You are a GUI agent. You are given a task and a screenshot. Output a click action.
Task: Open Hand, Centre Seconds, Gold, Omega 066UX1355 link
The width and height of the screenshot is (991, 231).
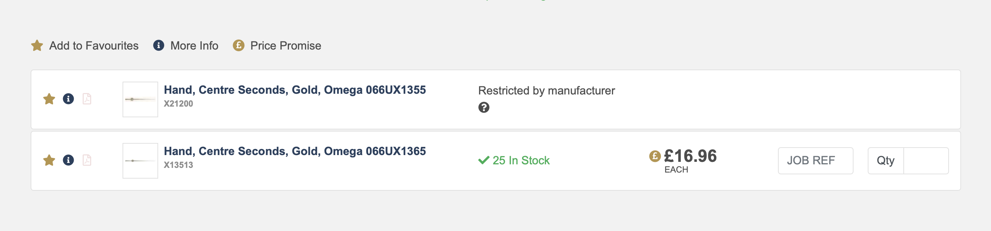point(295,90)
